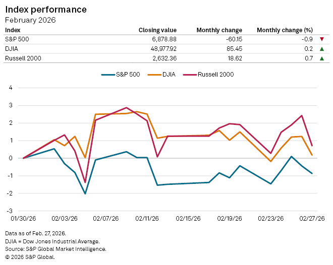Screen dimensions: 333x265
Task: Click the DJIA row name in table
Action: pyautogui.click(x=12, y=49)
